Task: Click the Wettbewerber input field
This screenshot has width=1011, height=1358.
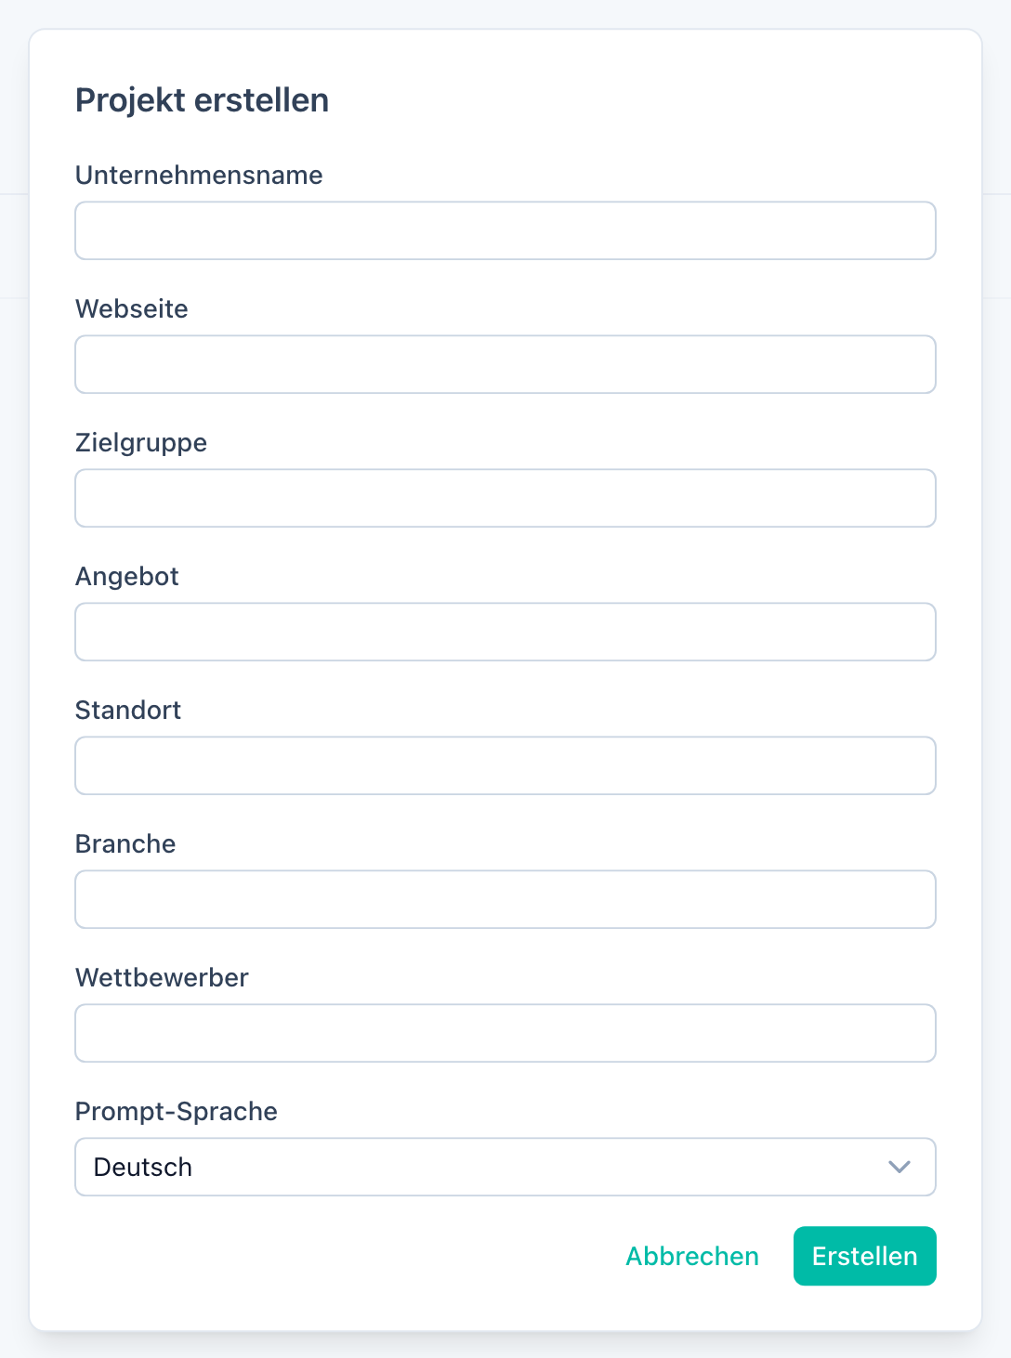Action: [x=505, y=1033]
